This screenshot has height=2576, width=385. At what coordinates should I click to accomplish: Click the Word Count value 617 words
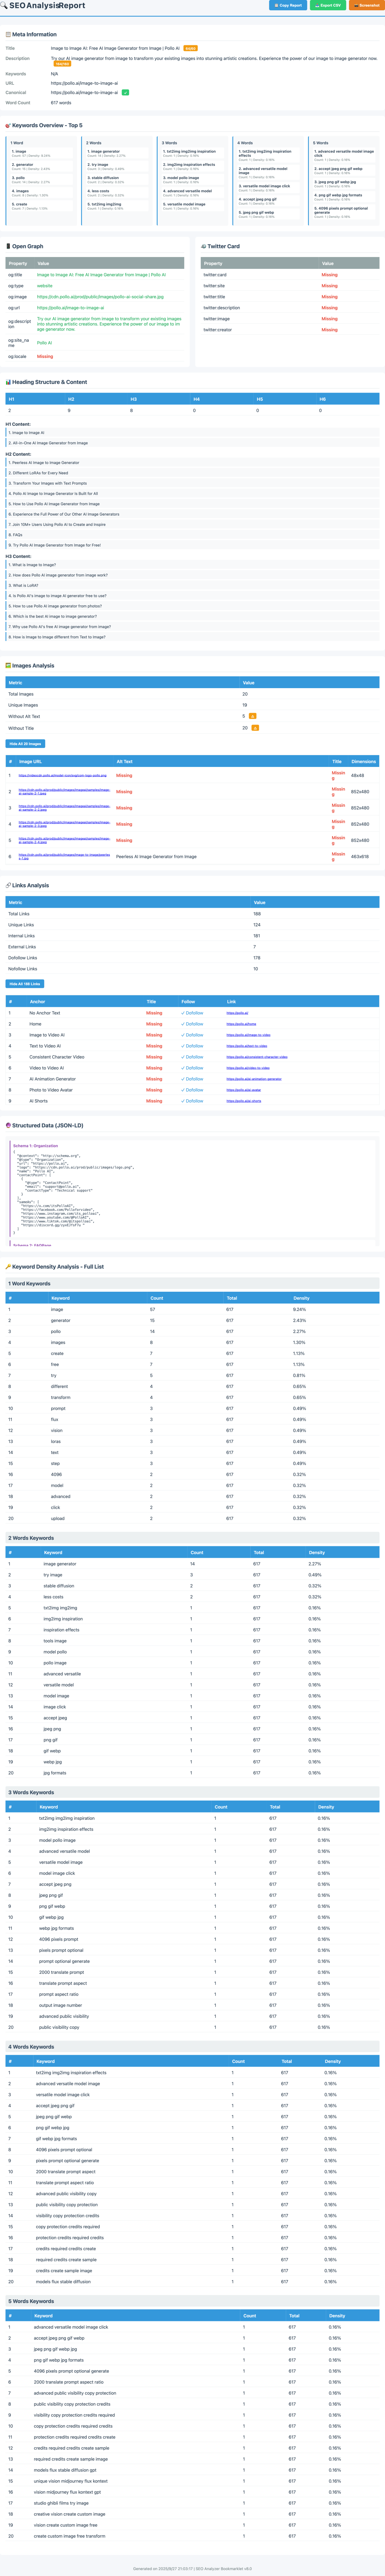point(61,103)
